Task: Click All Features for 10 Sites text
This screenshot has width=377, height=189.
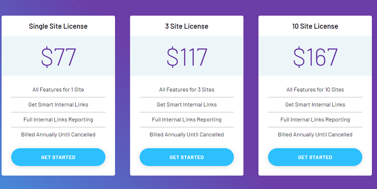Action: point(315,89)
